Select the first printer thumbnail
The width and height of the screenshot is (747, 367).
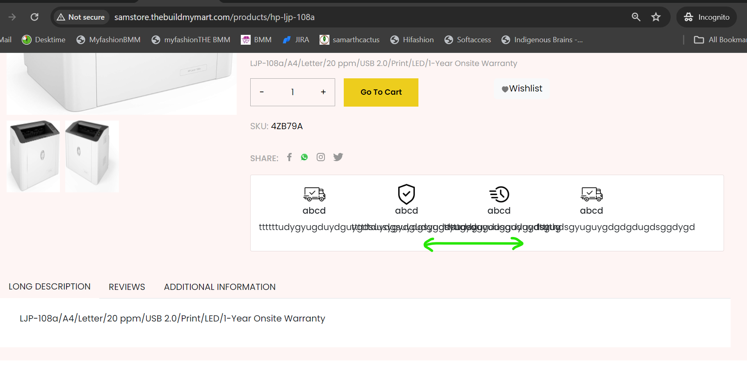33,156
